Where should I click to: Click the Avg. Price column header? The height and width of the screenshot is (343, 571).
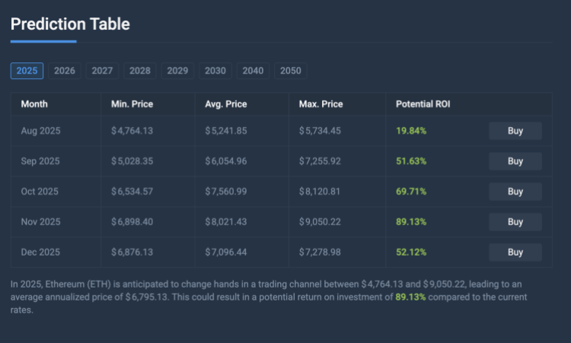[225, 104]
